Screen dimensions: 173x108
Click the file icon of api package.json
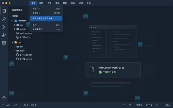coord(17,55)
